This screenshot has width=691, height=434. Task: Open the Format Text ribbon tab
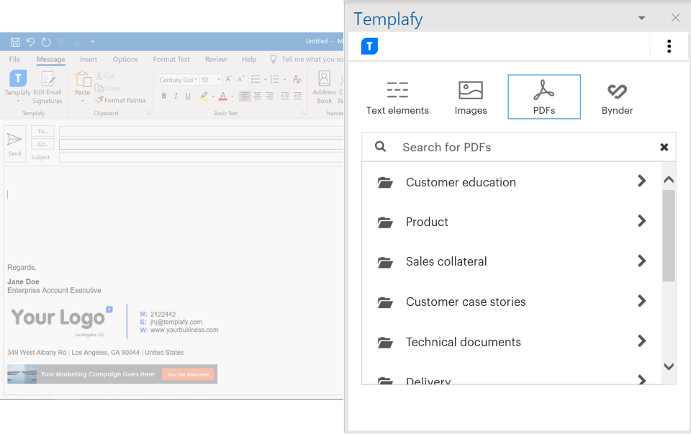(171, 59)
